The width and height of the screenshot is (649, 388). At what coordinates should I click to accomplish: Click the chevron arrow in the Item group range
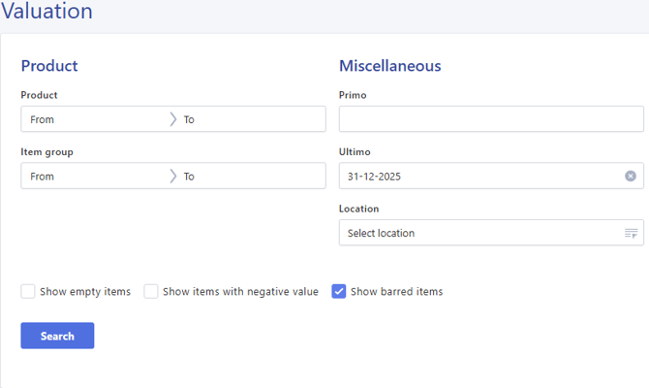click(173, 177)
